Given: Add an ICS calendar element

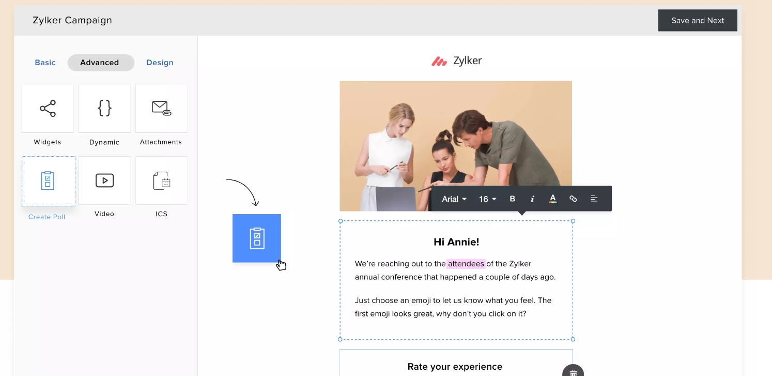Looking at the screenshot, I should [x=161, y=181].
